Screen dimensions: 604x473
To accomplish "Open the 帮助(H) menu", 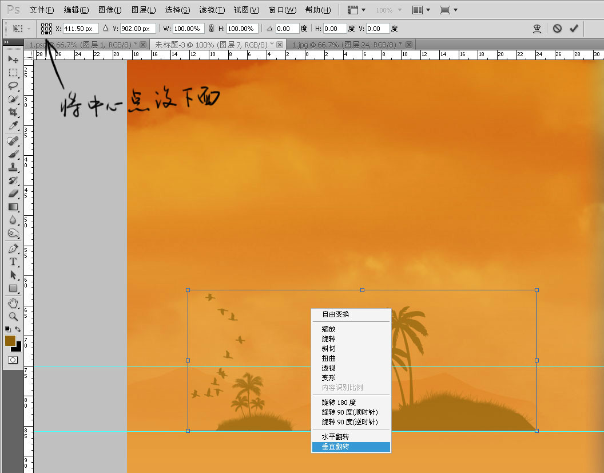I will (318, 10).
